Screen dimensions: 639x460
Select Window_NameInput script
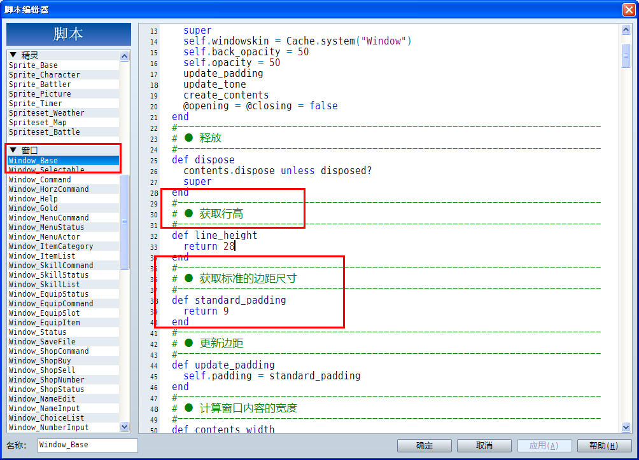click(x=64, y=409)
